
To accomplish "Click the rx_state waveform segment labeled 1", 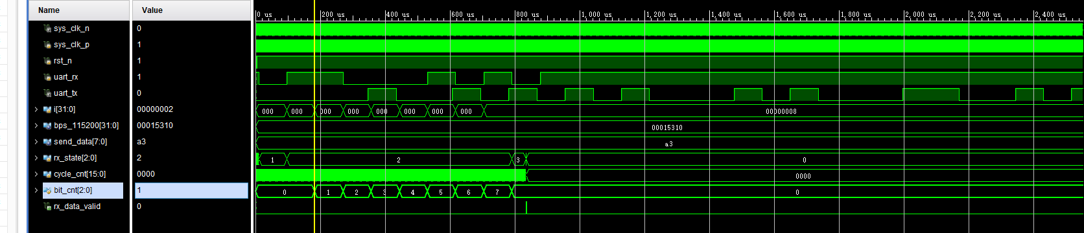I will tap(272, 159).
